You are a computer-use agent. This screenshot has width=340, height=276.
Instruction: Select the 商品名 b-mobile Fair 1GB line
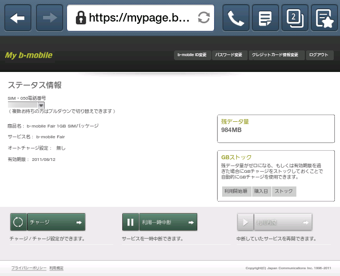[53, 126]
